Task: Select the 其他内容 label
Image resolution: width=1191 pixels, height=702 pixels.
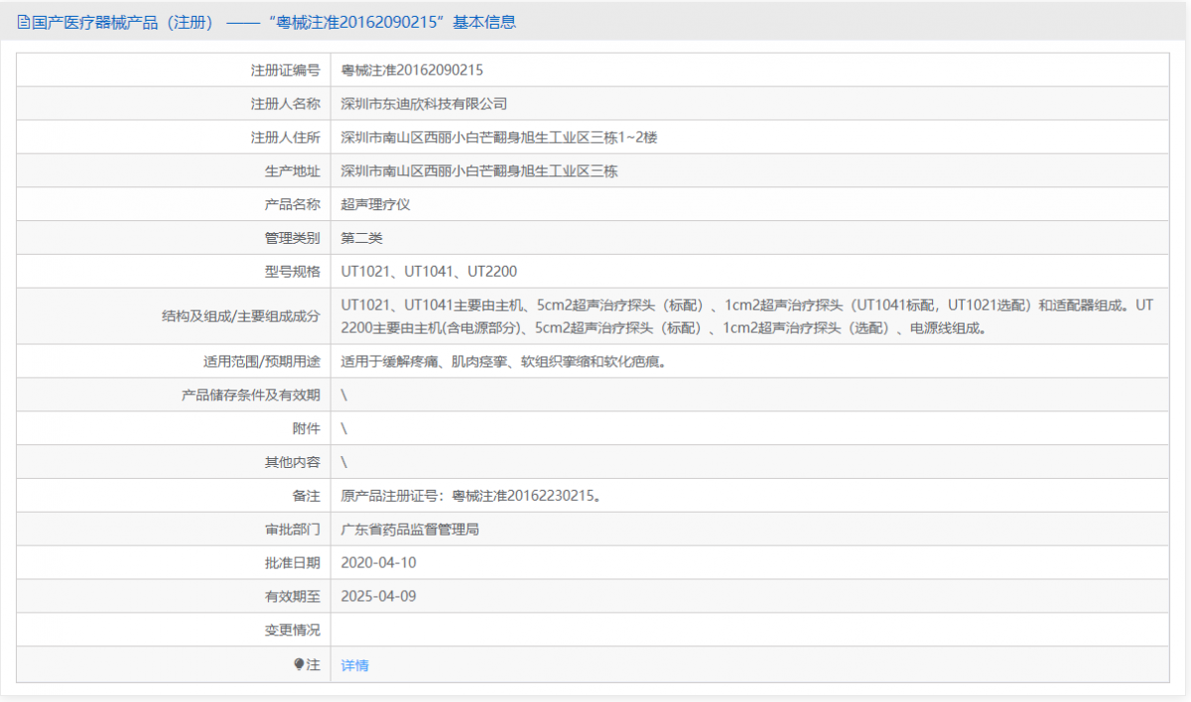Action: click(x=293, y=463)
